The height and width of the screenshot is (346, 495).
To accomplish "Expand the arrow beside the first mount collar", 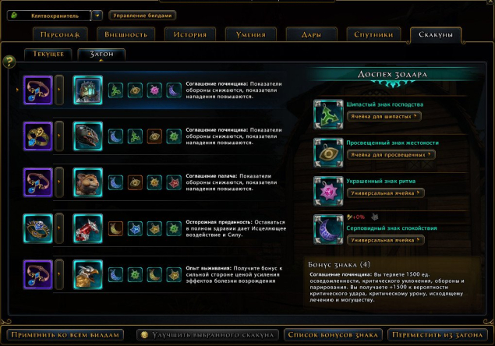I will pos(59,90).
